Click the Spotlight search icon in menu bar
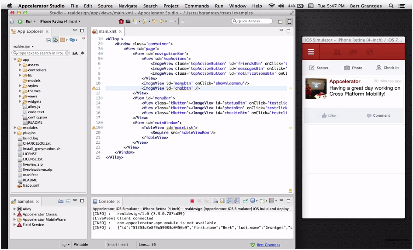The image size is (413, 250). click(391, 6)
